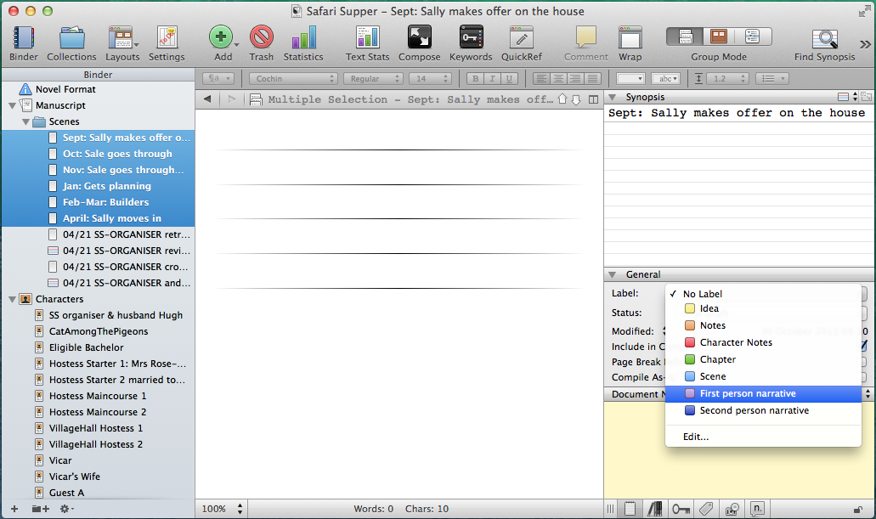Open the Layouts toolbar icon
876x519 pixels.
(x=122, y=43)
